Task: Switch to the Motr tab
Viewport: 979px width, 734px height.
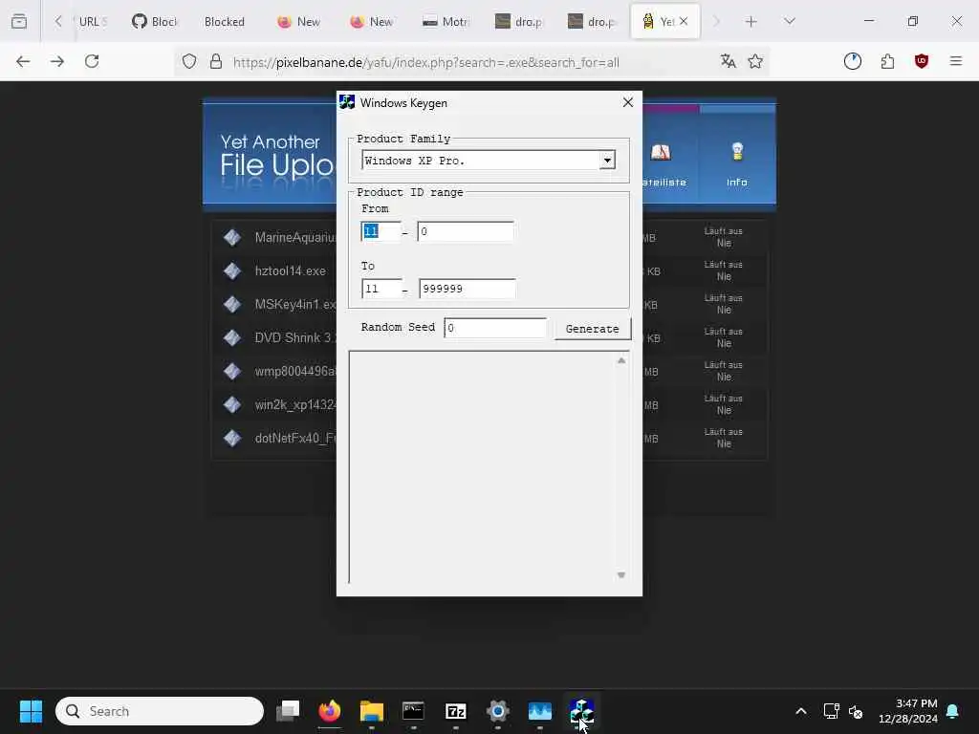Action: pos(446,22)
